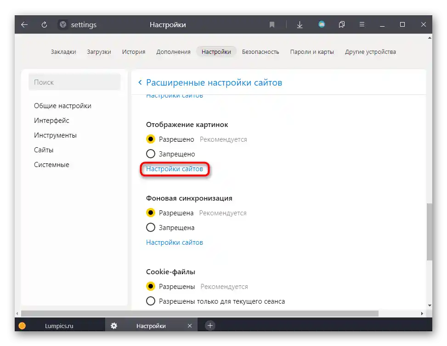The image size is (447, 346).
Task: Click Cookie-файлы section heading
Action: 170,272
